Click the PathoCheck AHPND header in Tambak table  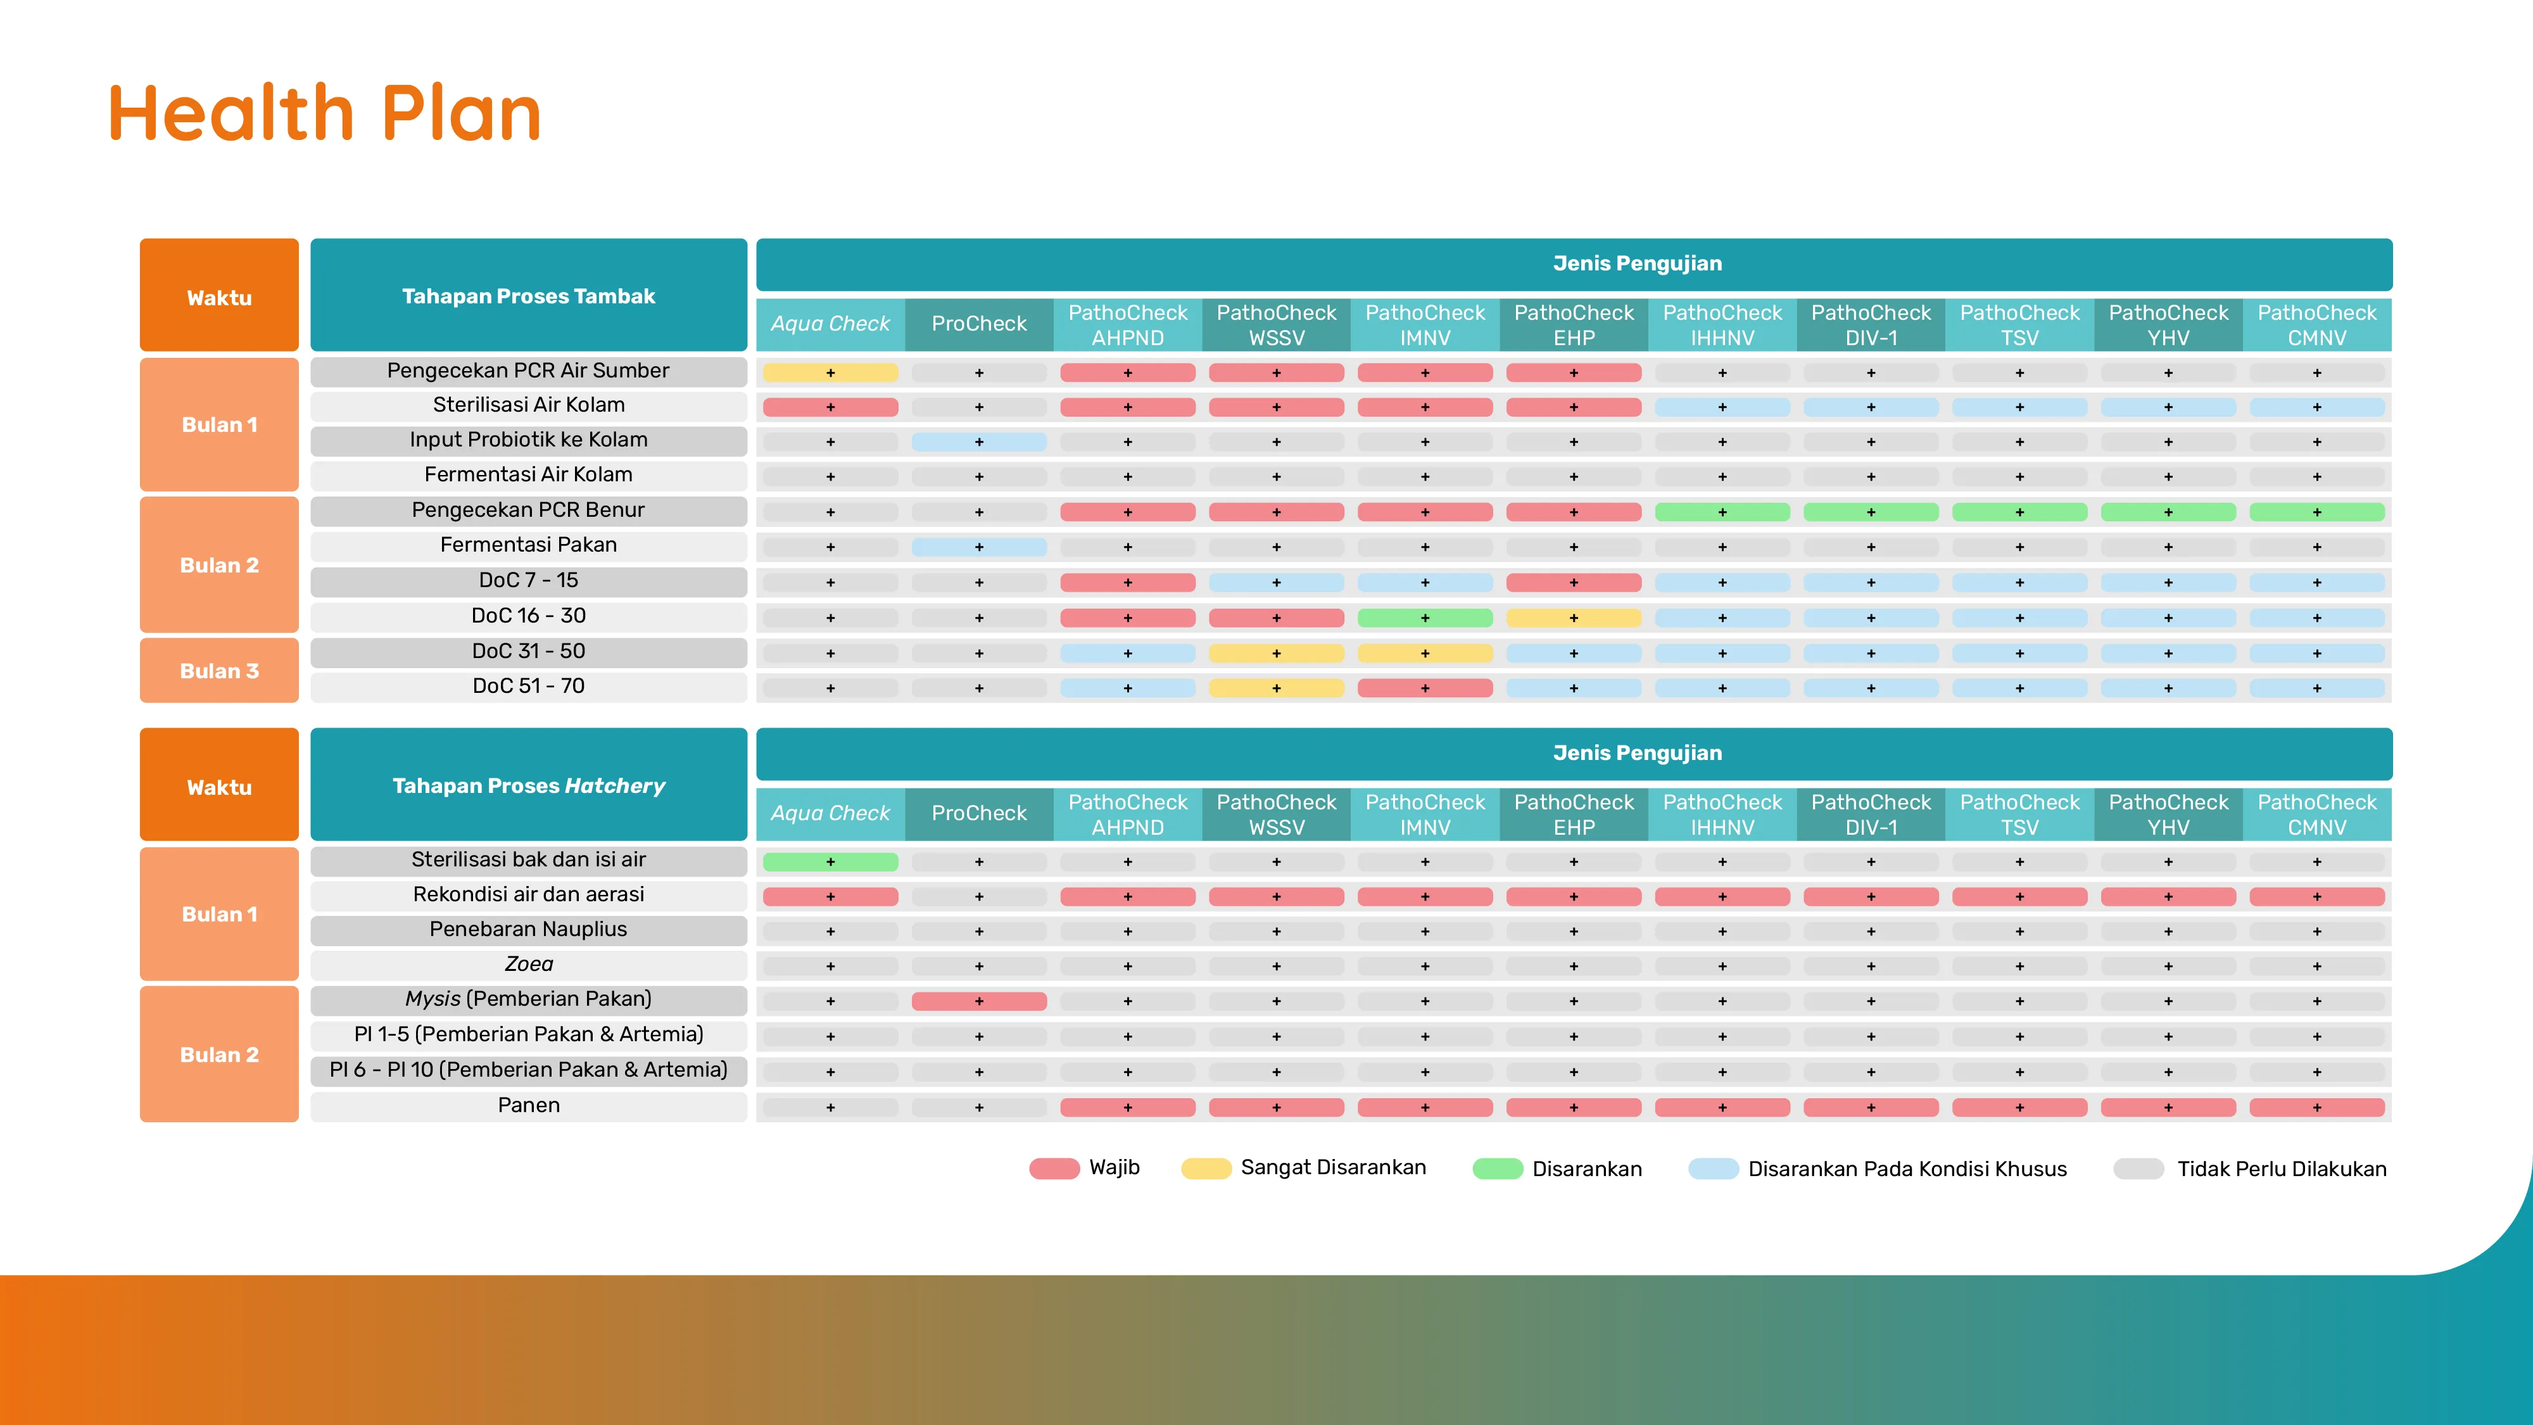coord(1128,324)
